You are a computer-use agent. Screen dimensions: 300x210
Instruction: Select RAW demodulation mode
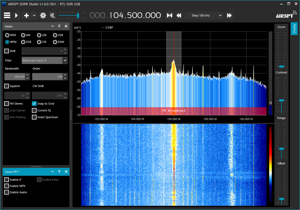pyautogui.click(x=59, y=42)
